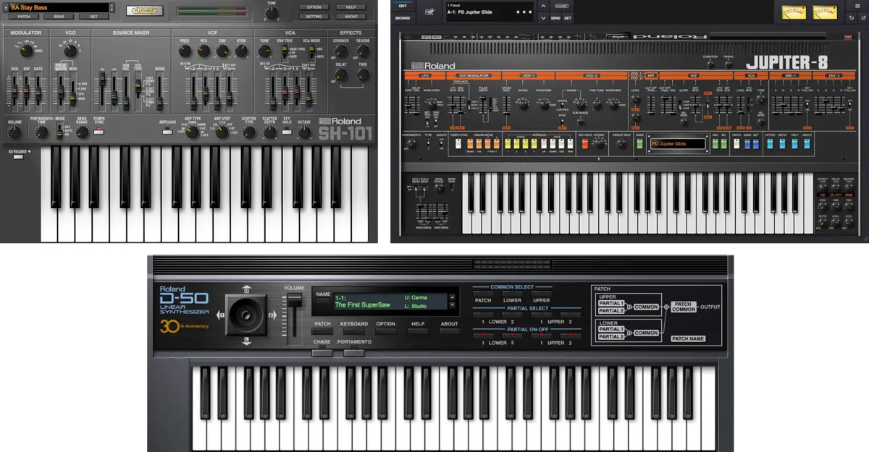Click the SH-101 Crusher effect knob
Viewport: 869px width, 452px height.
340,50
